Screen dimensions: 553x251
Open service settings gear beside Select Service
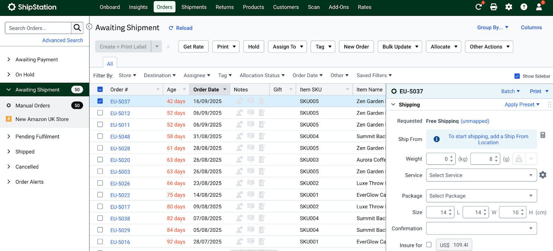543,175
